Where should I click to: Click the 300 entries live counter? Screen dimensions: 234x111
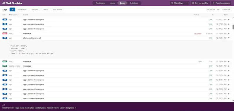(x=213, y=10)
